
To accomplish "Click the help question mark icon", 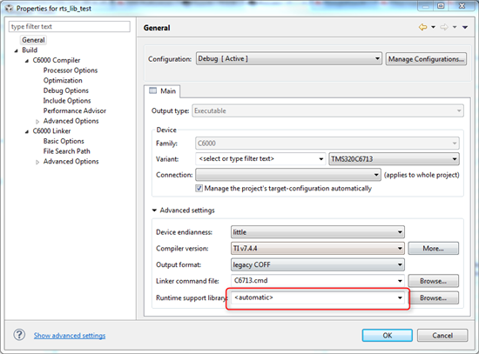I will 19,335.
